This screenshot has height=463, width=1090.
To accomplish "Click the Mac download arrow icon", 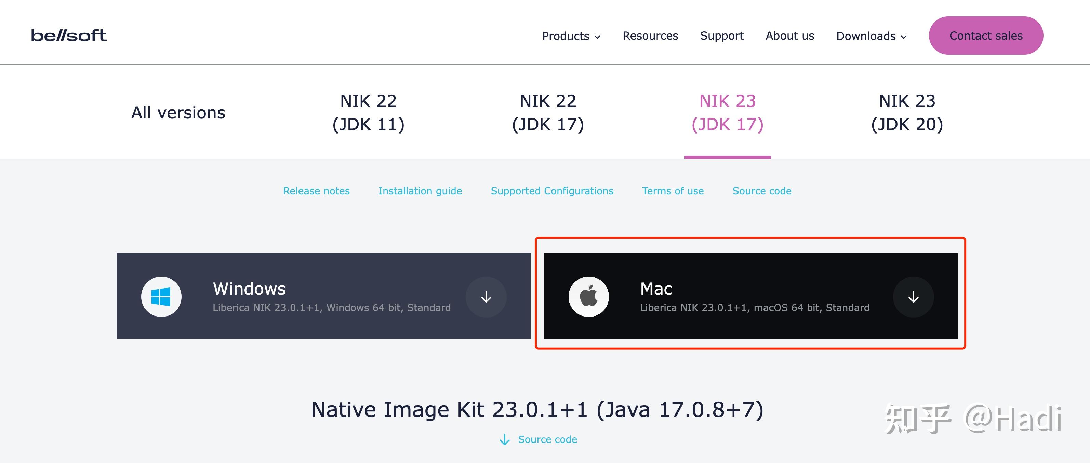I will [x=913, y=297].
